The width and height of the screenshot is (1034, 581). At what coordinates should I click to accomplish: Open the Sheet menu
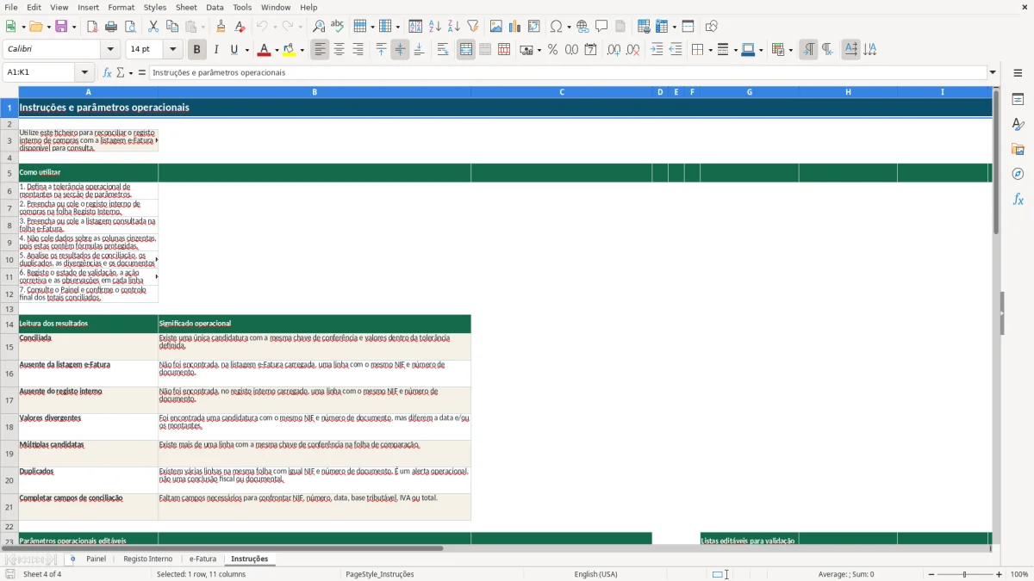[x=186, y=7]
